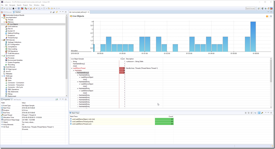Close the memoryleak_before.jfr editor tab
Screen dimensions: 275x149
tap(88, 12)
